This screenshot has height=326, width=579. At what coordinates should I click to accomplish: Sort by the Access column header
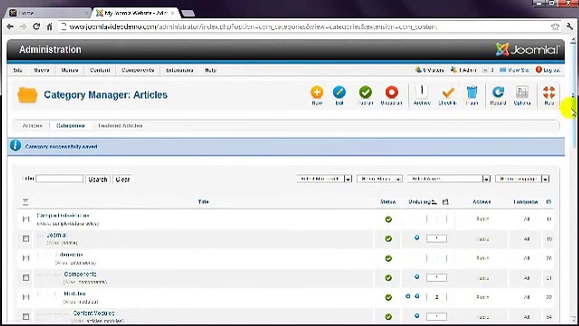coord(482,202)
